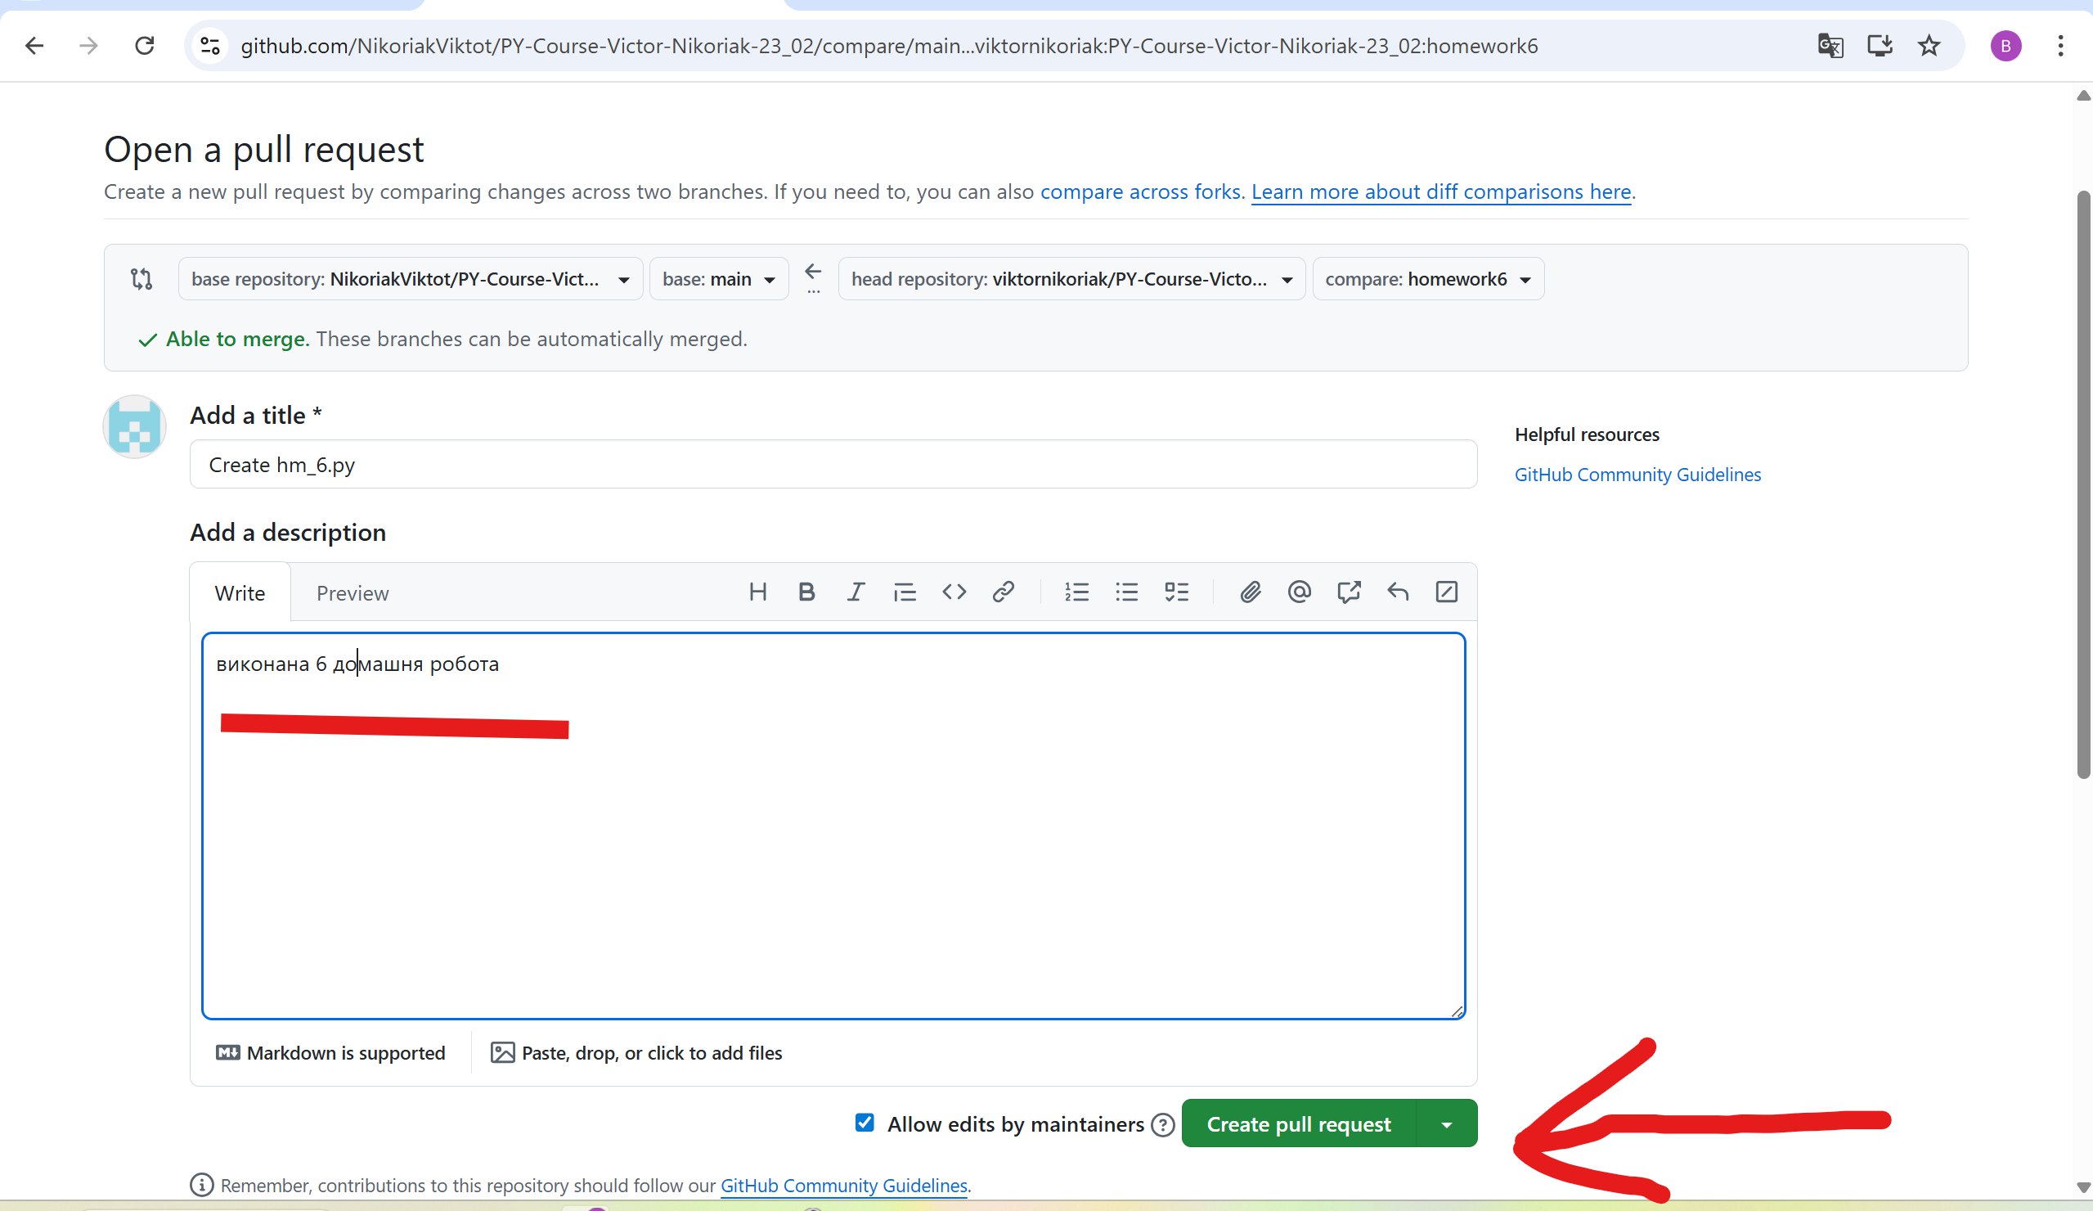The height and width of the screenshot is (1211, 2093).
Task: Insert a task list icon
Action: tap(1177, 592)
